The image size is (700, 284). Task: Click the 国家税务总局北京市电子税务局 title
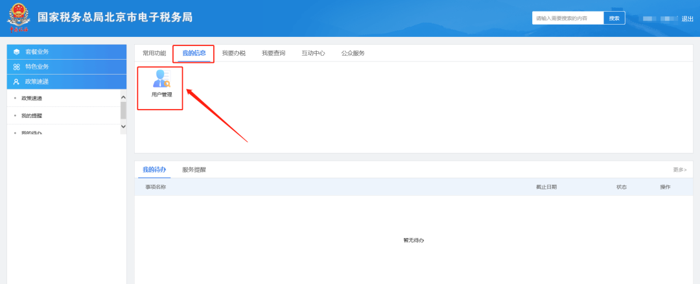115,18
